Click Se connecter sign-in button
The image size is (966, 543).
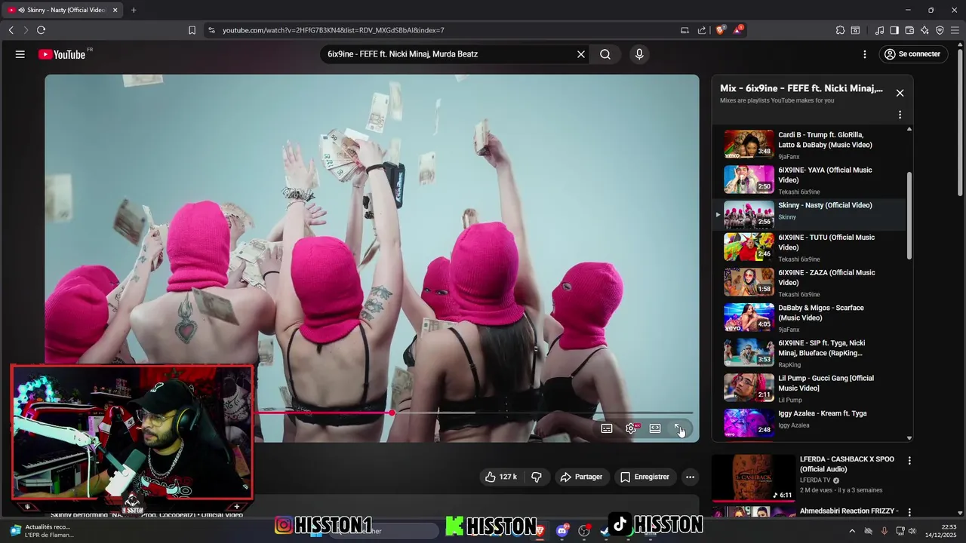(913, 54)
